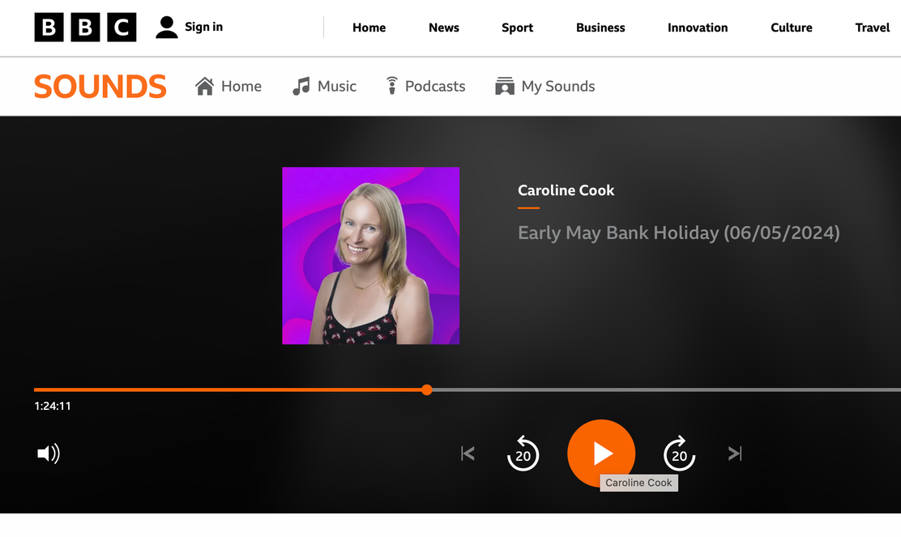Click the Sign in text link
Image resolution: width=901 pixels, height=537 pixels.
point(203,27)
